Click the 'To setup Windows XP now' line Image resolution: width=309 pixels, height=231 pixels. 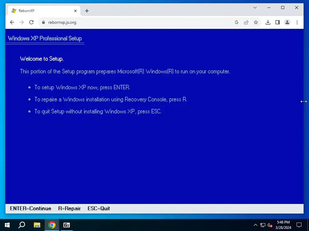(82, 88)
